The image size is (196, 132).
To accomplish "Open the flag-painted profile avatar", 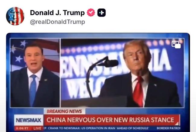I will click(x=15, y=16).
